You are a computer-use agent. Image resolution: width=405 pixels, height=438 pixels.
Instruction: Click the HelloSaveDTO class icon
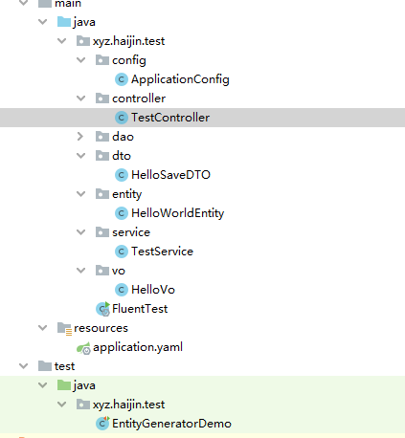click(122, 175)
